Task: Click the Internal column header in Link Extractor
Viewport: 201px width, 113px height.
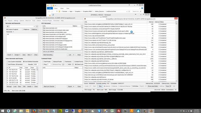Action: [150, 22]
